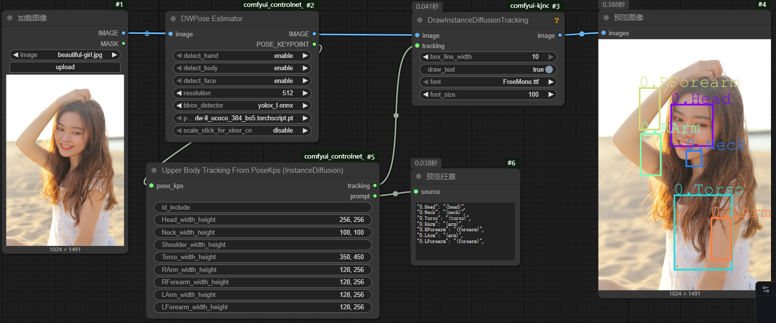776x323 pixels.
Task: Click the MASK output port on load image node
Action: pyautogui.click(x=123, y=44)
